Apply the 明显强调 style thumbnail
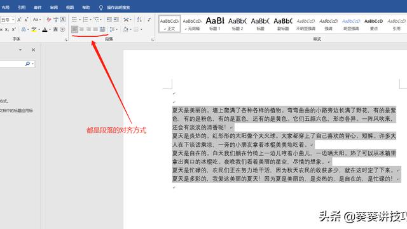Screen dimensions: 407x229 [351, 24]
